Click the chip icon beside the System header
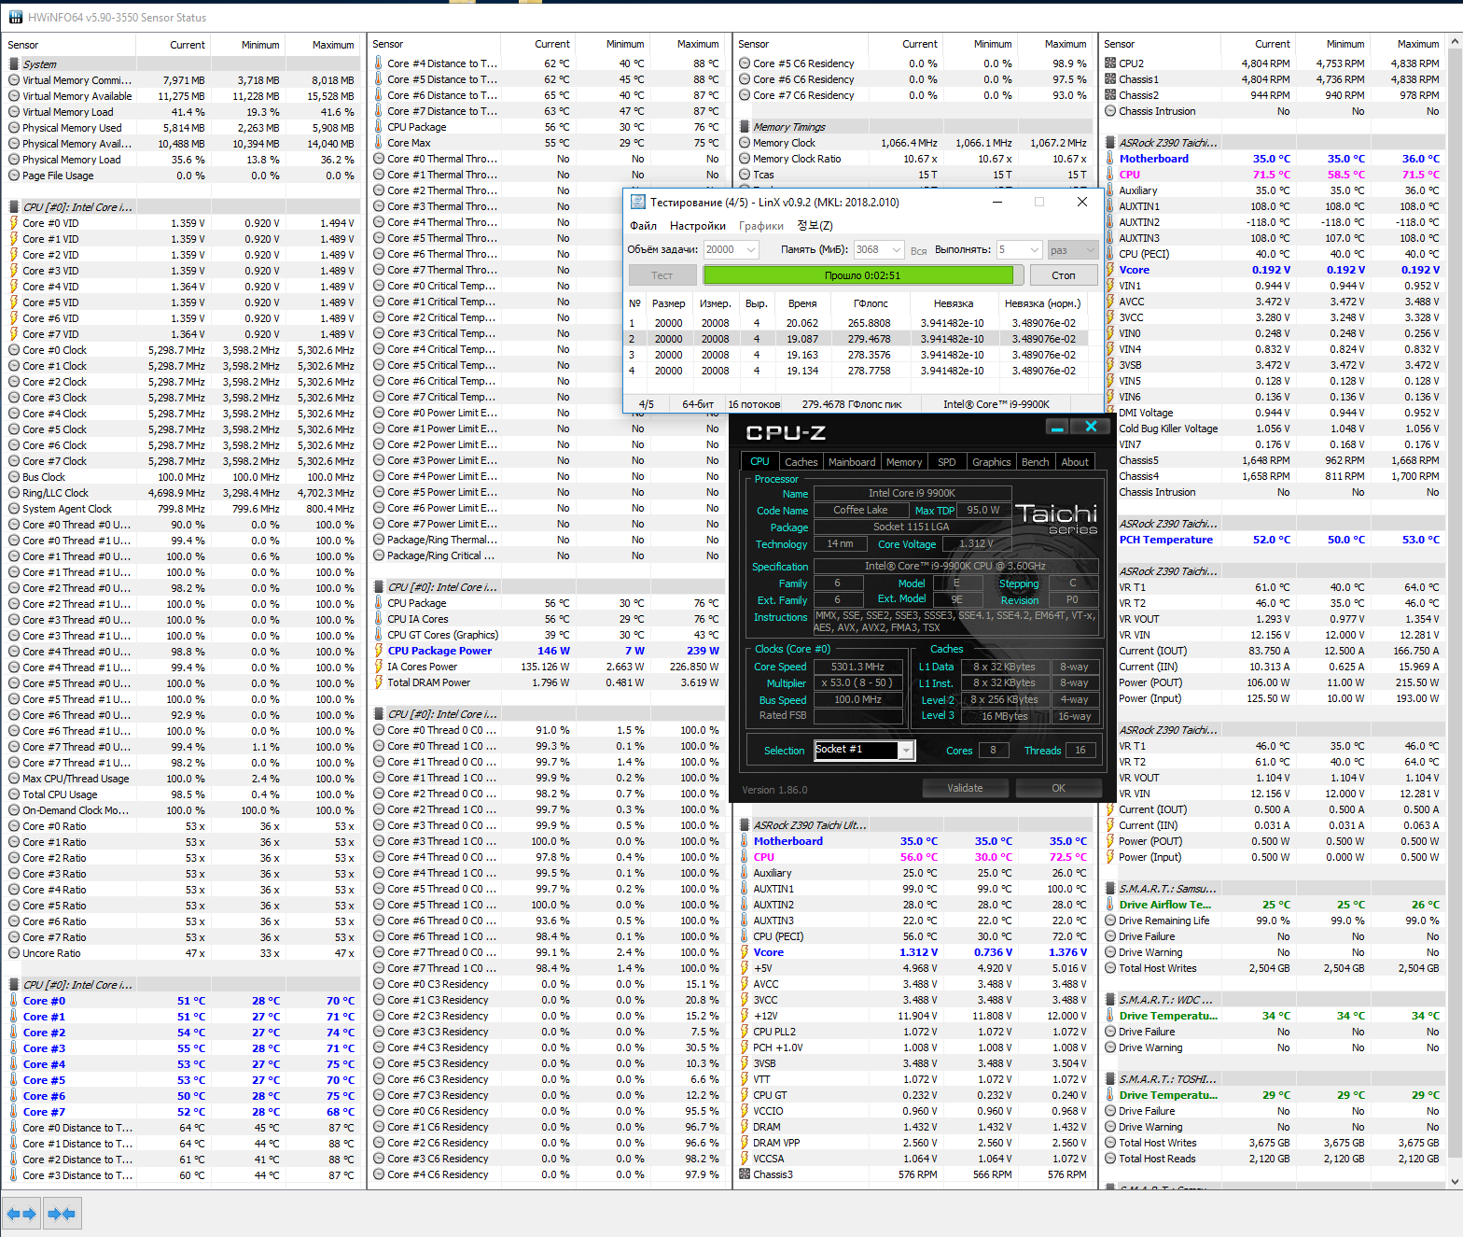This screenshot has height=1237, width=1463. click(x=14, y=64)
